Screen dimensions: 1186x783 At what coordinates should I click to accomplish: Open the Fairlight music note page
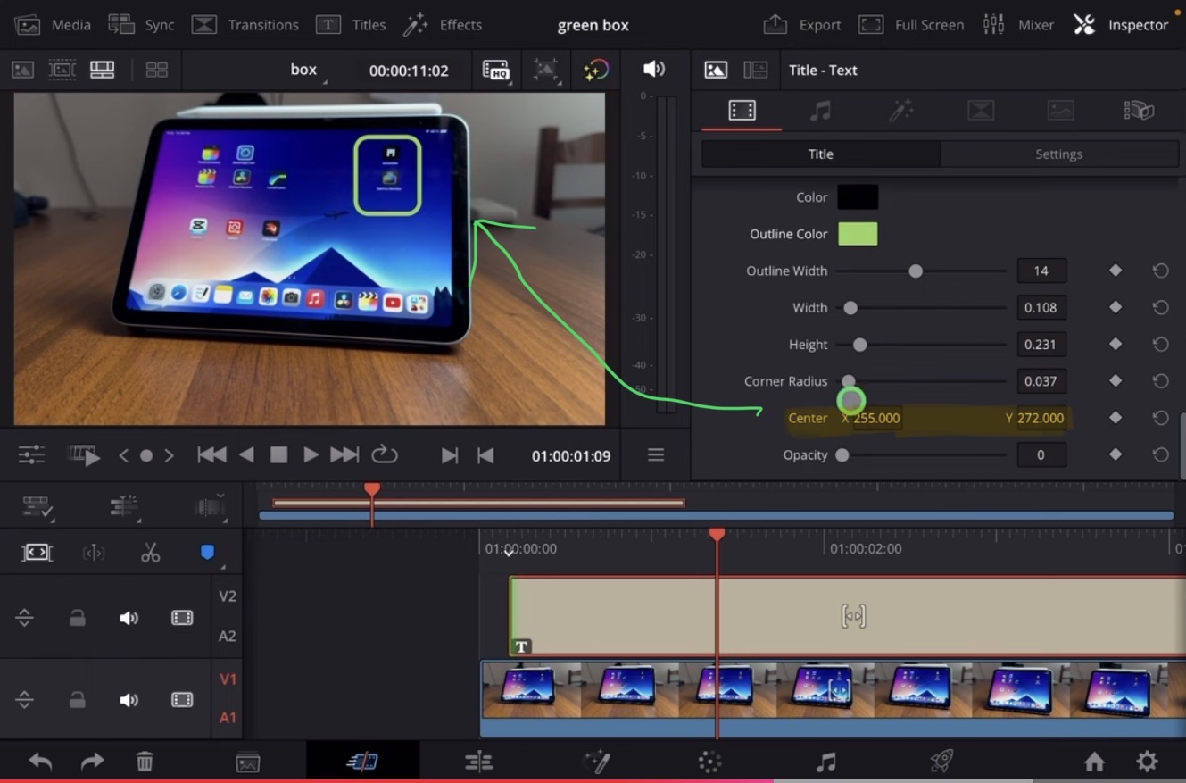tap(826, 762)
